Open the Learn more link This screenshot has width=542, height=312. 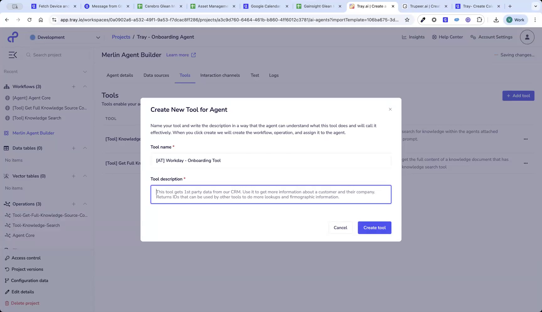[x=178, y=55]
